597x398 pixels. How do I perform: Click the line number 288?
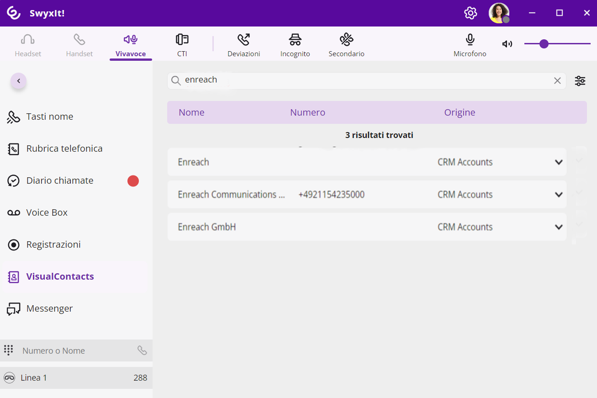click(140, 378)
